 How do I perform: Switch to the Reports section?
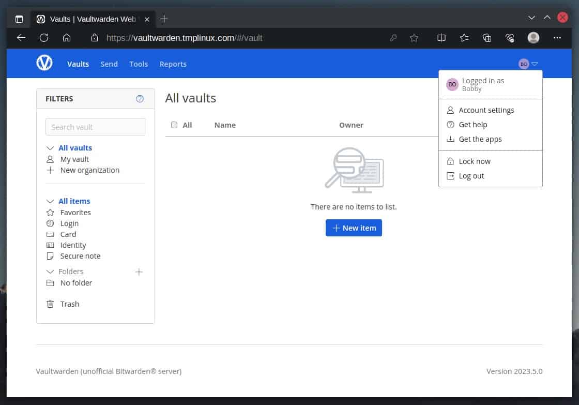[x=173, y=64]
